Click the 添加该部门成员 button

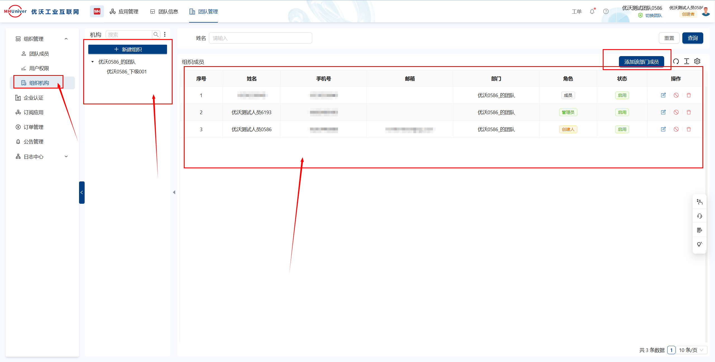click(641, 62)
